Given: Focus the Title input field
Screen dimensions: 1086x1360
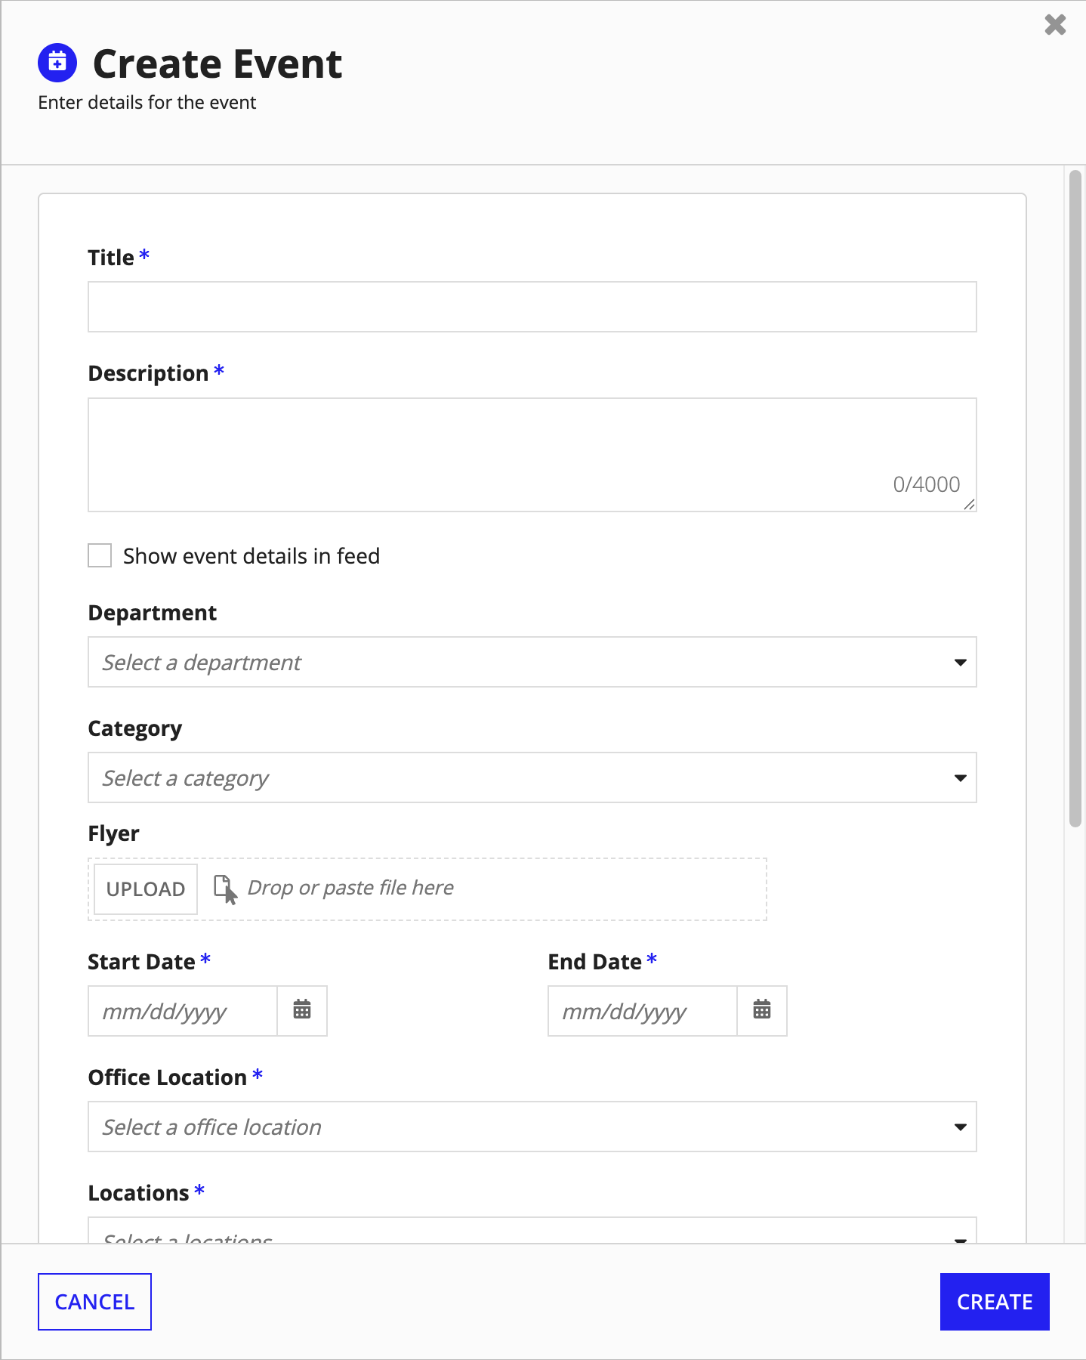Looking at the screenshot, I should click(x=532, y=307).
